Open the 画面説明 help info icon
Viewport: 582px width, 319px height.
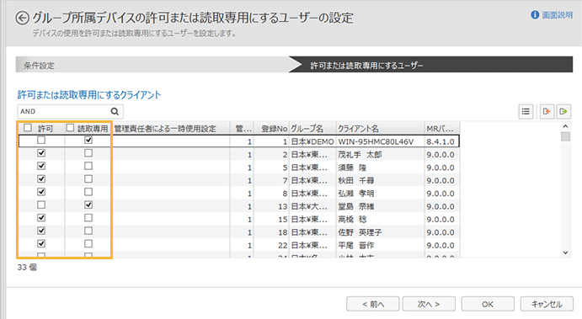(535, 15)
